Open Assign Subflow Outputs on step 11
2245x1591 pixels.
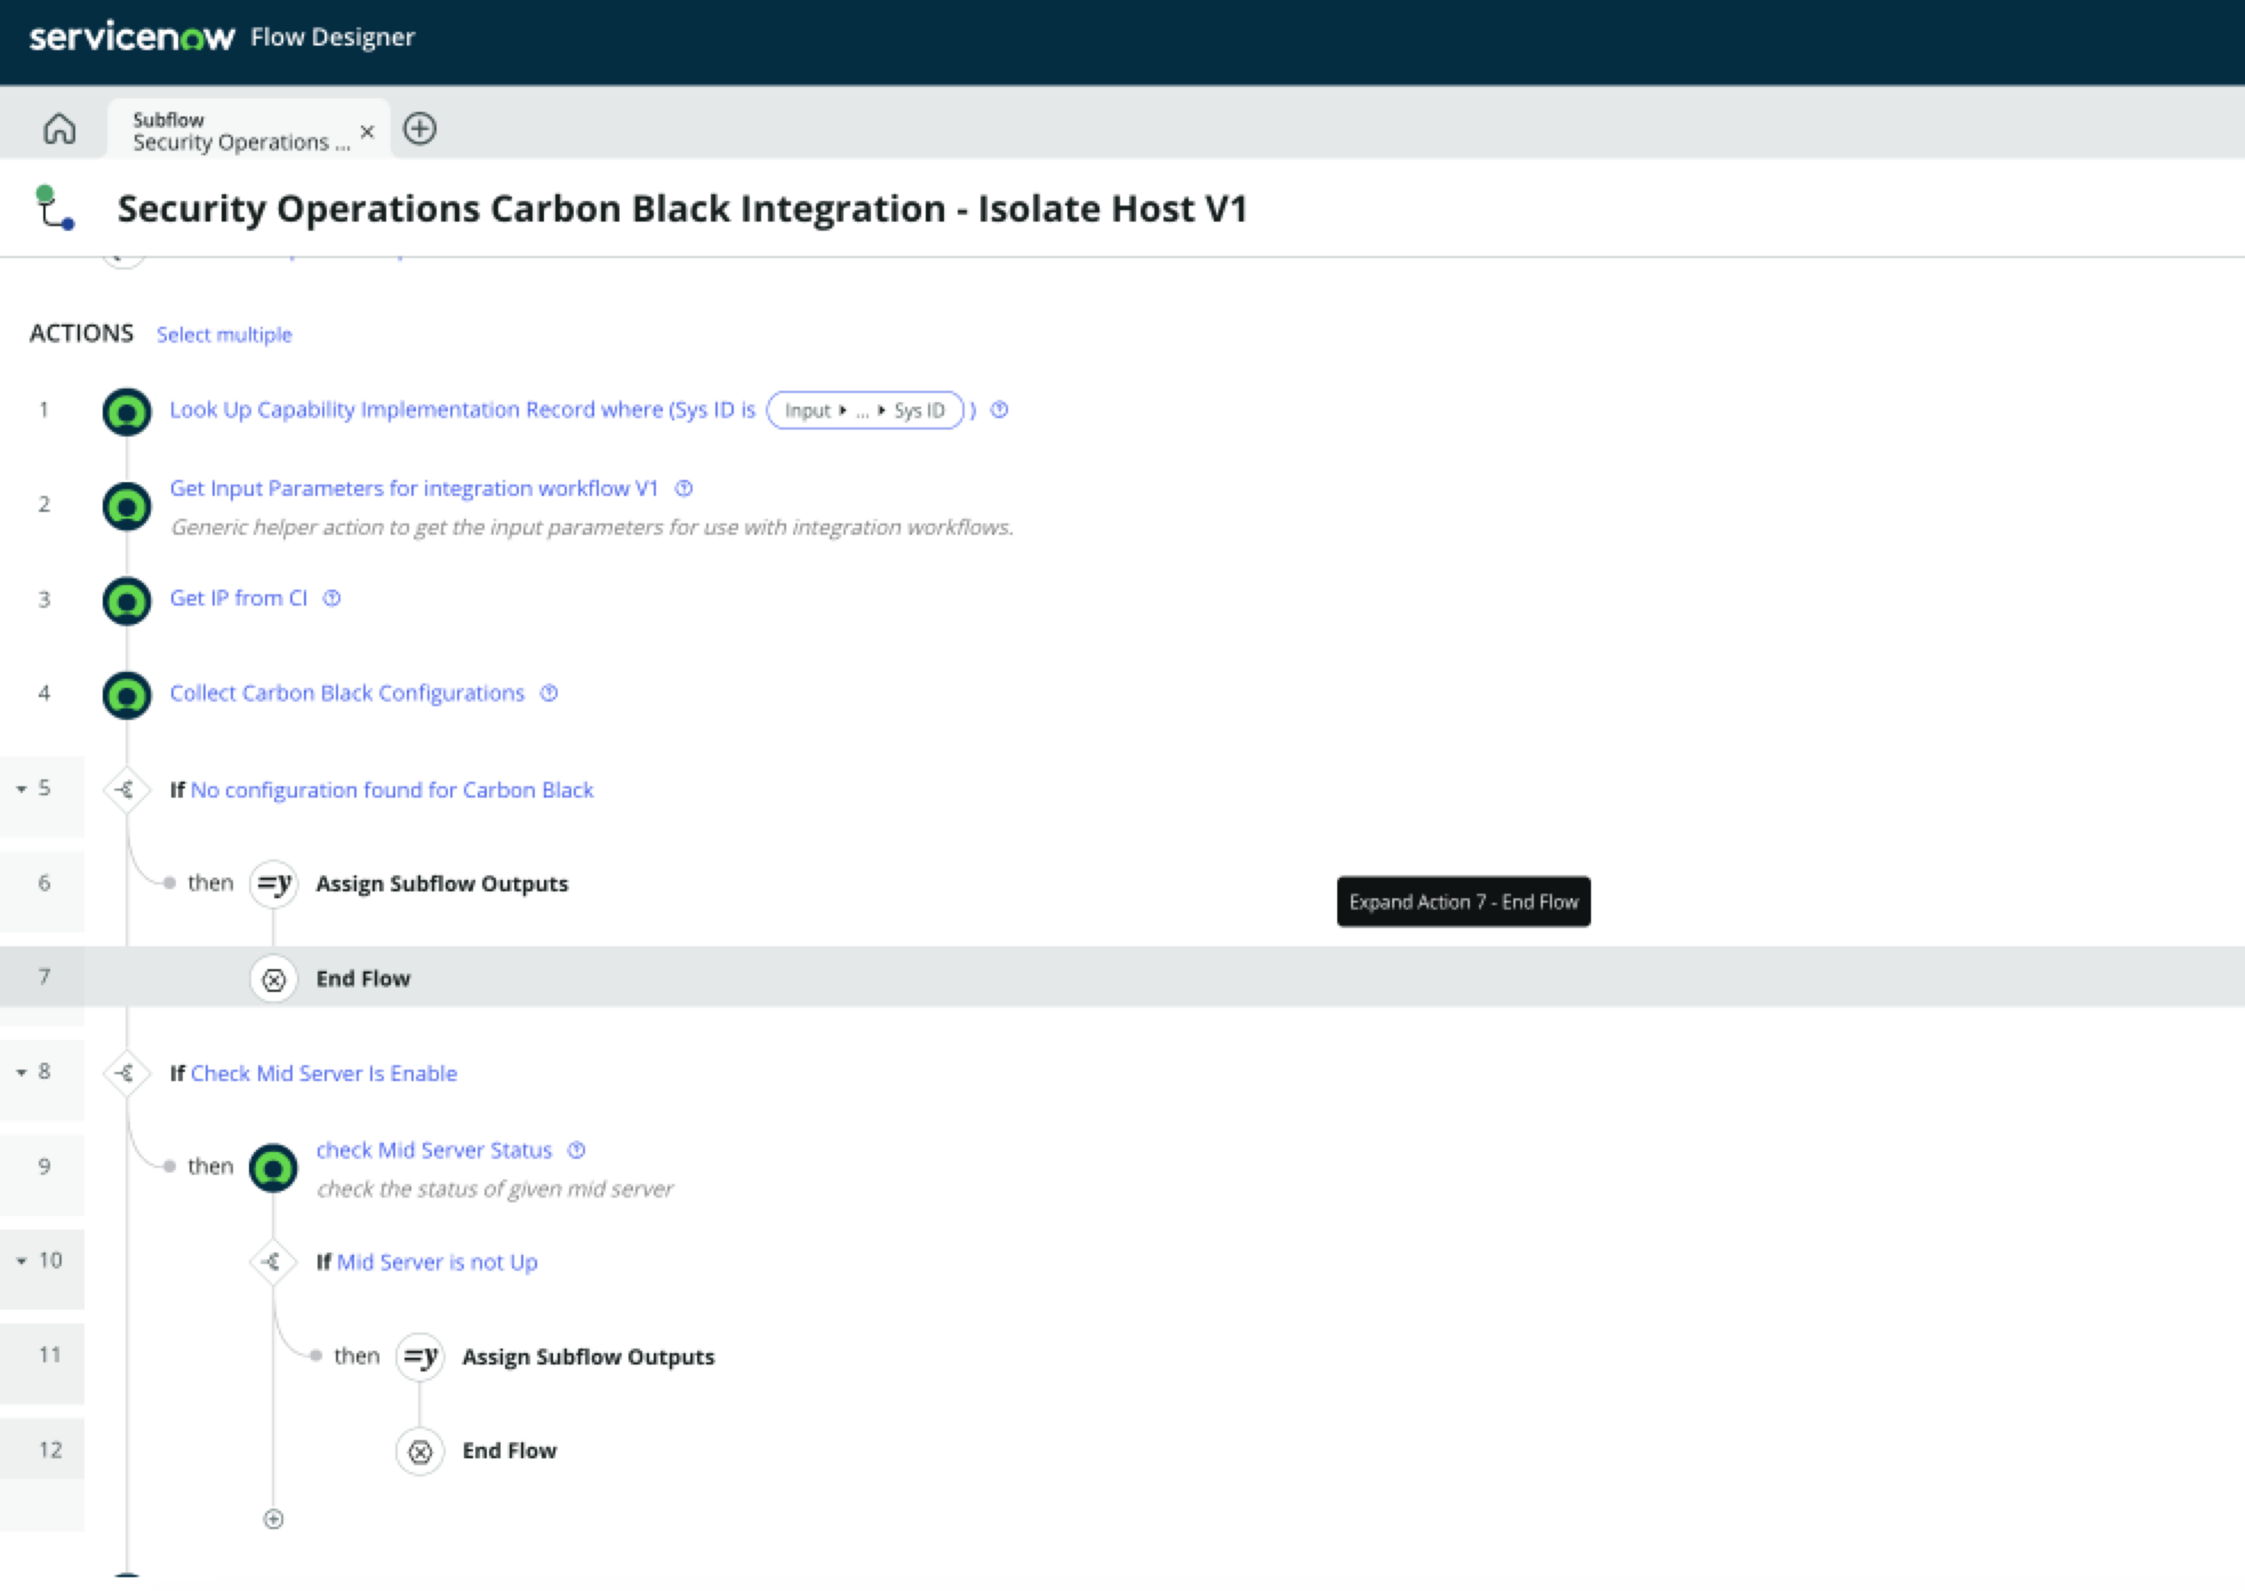pos(589,1357)
